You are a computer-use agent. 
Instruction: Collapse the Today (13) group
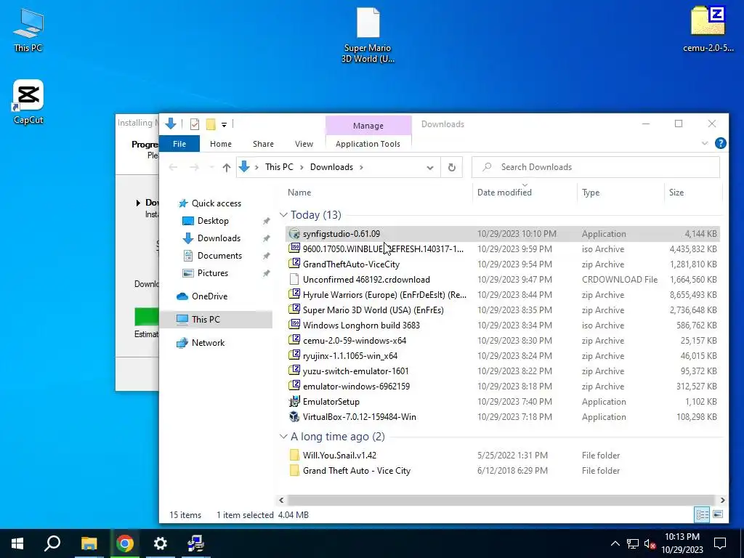coord(284,215)
